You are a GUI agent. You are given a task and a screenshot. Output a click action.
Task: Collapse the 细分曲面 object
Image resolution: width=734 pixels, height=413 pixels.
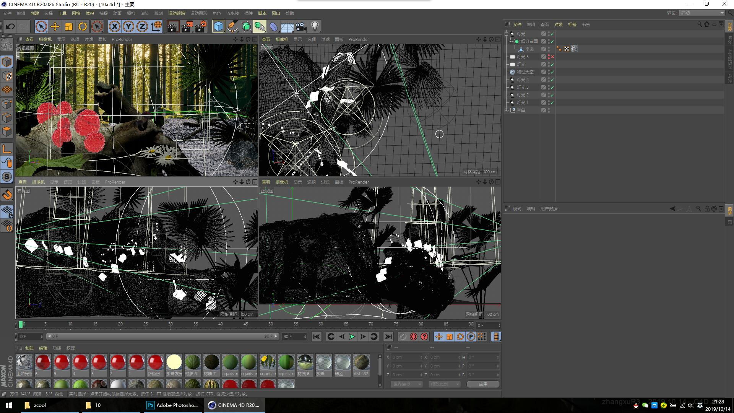tap(510, 41)
